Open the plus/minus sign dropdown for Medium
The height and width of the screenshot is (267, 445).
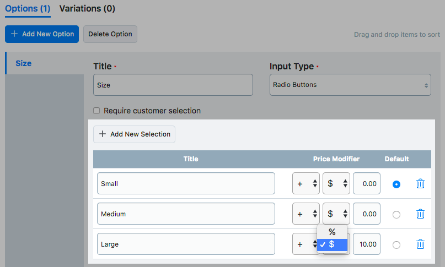coord(305,214)
